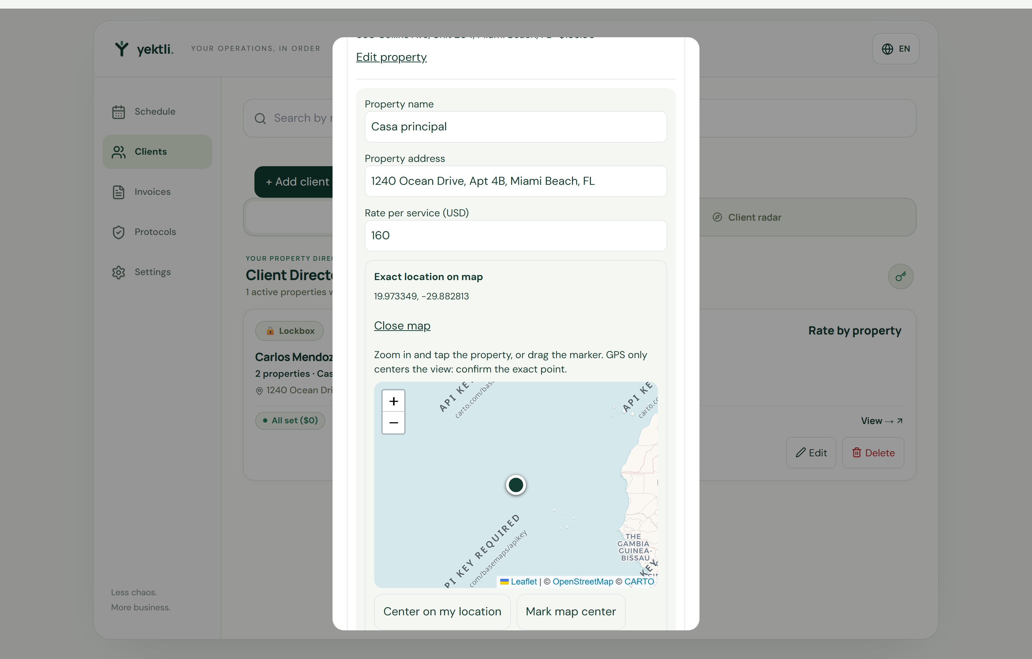Open Invoices document icon in sidebar
Image resolution: width=1032 pixels, height=659 pixels.
coord(118,192)
